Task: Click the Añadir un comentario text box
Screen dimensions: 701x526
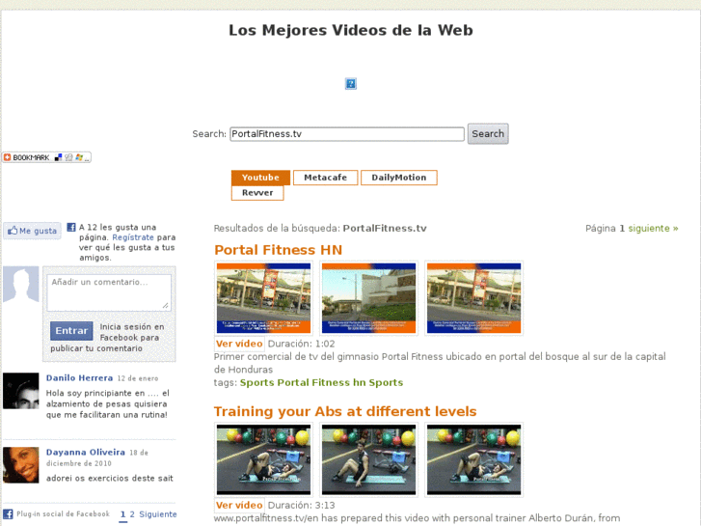Action: click(x=109, y=292)
